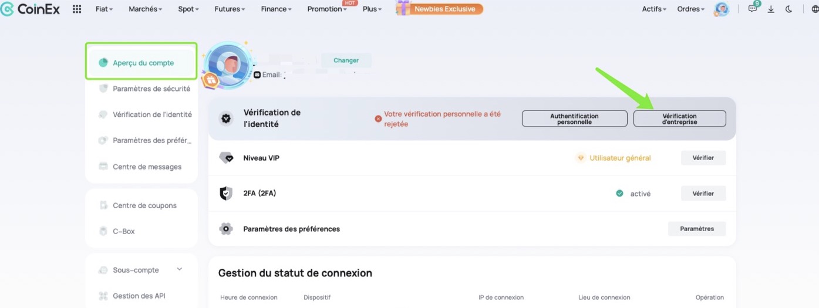Open the Newbies Exclusive gift banner
Viewport: 819px width, 308px height.
(x=440, y=9)
